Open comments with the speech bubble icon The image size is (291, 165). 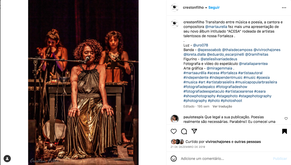(x=184, y=131)
